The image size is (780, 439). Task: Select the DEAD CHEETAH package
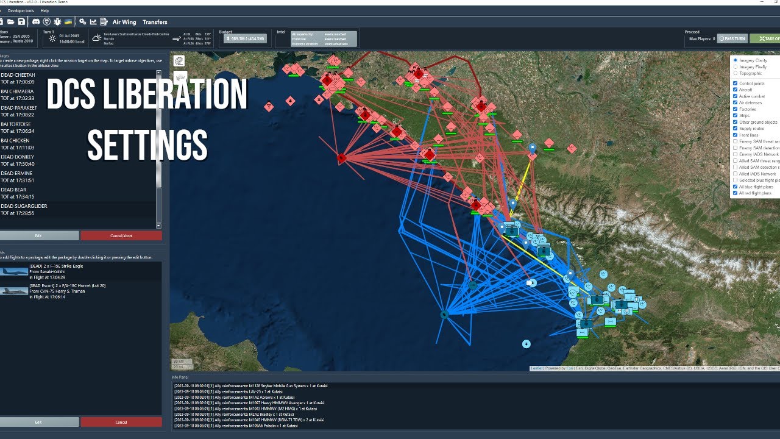(x=78, y=78)
